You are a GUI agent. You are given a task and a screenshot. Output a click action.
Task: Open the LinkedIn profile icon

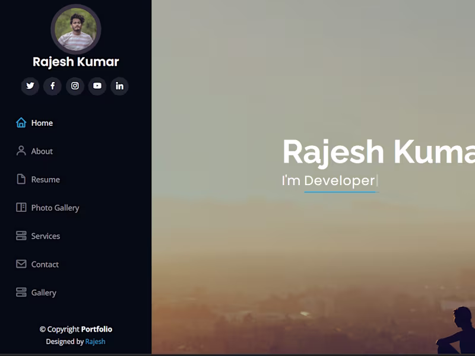coord(119,87)
